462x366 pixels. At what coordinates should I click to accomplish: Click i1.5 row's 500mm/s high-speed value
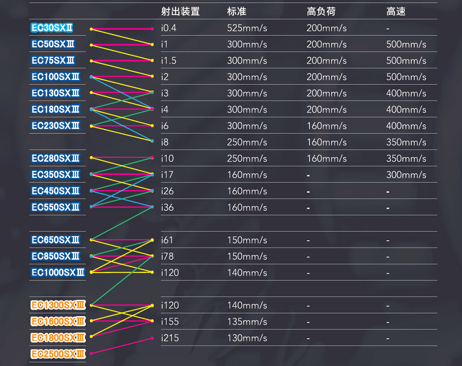(x=406, y=61)
